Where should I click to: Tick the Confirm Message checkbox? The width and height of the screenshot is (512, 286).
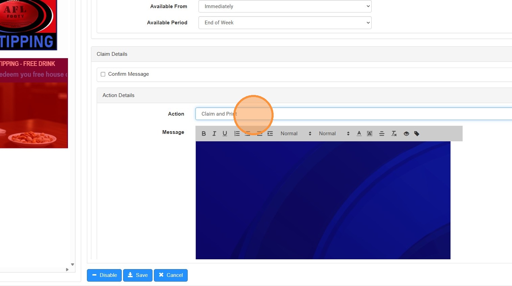tap(103, 74)
